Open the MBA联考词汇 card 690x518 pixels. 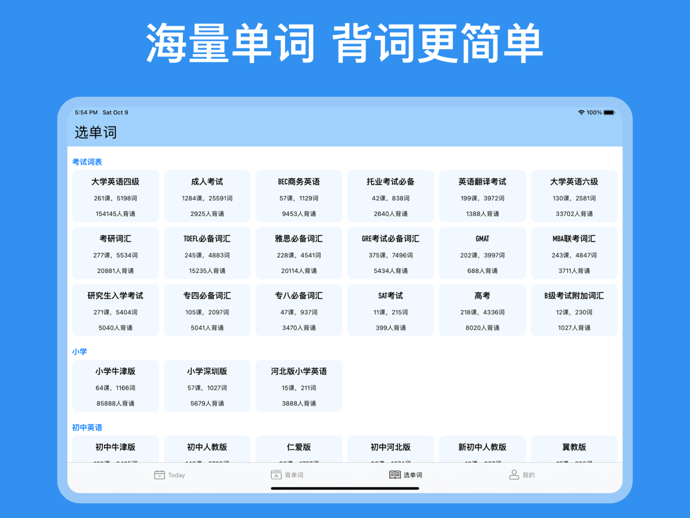[574, 253]
